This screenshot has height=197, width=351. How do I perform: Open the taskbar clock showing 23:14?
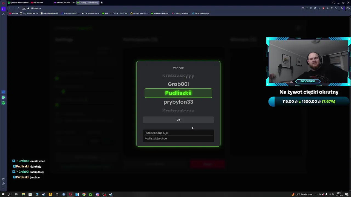pyautogui.click(x=339, y=194)
